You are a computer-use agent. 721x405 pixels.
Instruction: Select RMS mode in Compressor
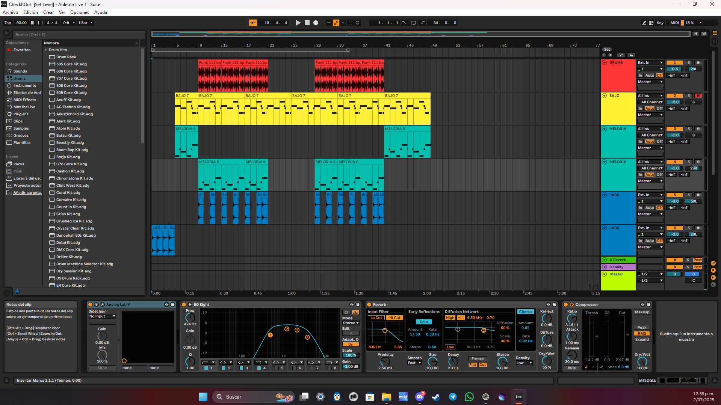pos(642,334)
